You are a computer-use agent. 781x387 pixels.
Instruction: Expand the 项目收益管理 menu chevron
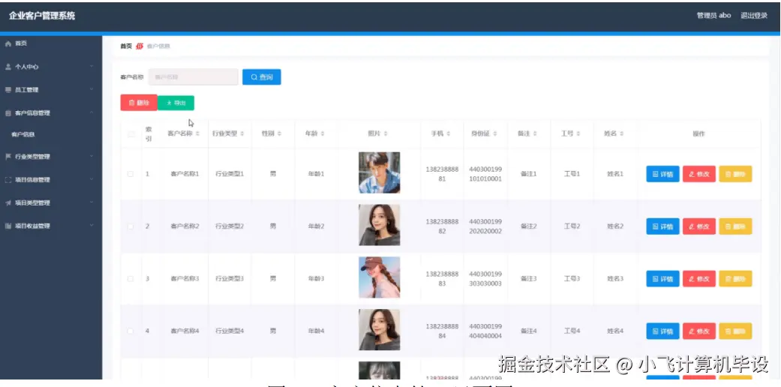point(92,225)
